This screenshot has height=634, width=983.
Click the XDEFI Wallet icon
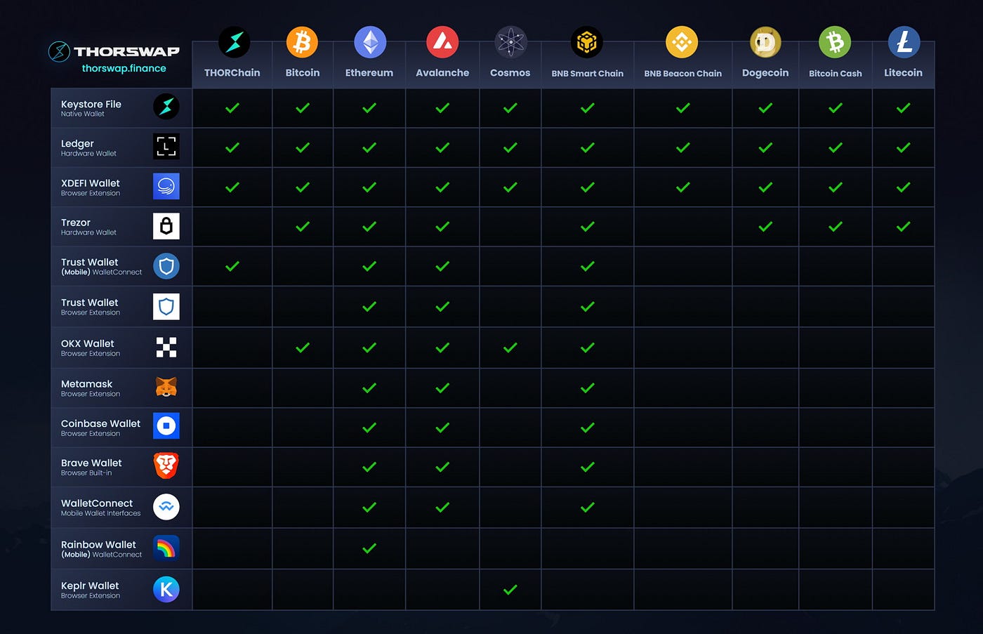tap(166, 186)
